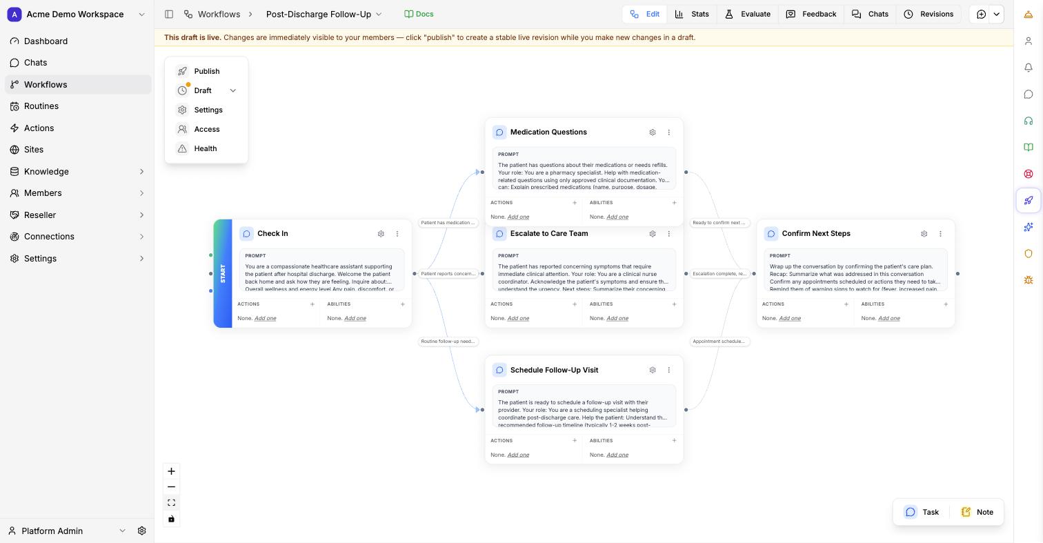The width and height of the screenshot is (1043, 543).
Task: Open Actions in sidebar
Action: pyautogui.click(x=78, y=128)
